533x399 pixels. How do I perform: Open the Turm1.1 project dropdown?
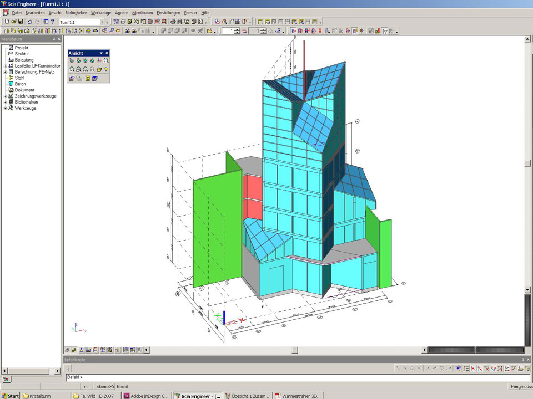[x=101, y=22]
